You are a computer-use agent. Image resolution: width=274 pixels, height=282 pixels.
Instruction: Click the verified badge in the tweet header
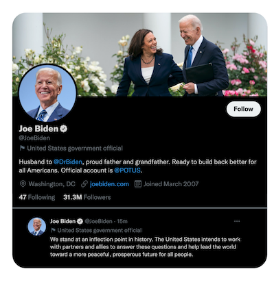point(80,221)
